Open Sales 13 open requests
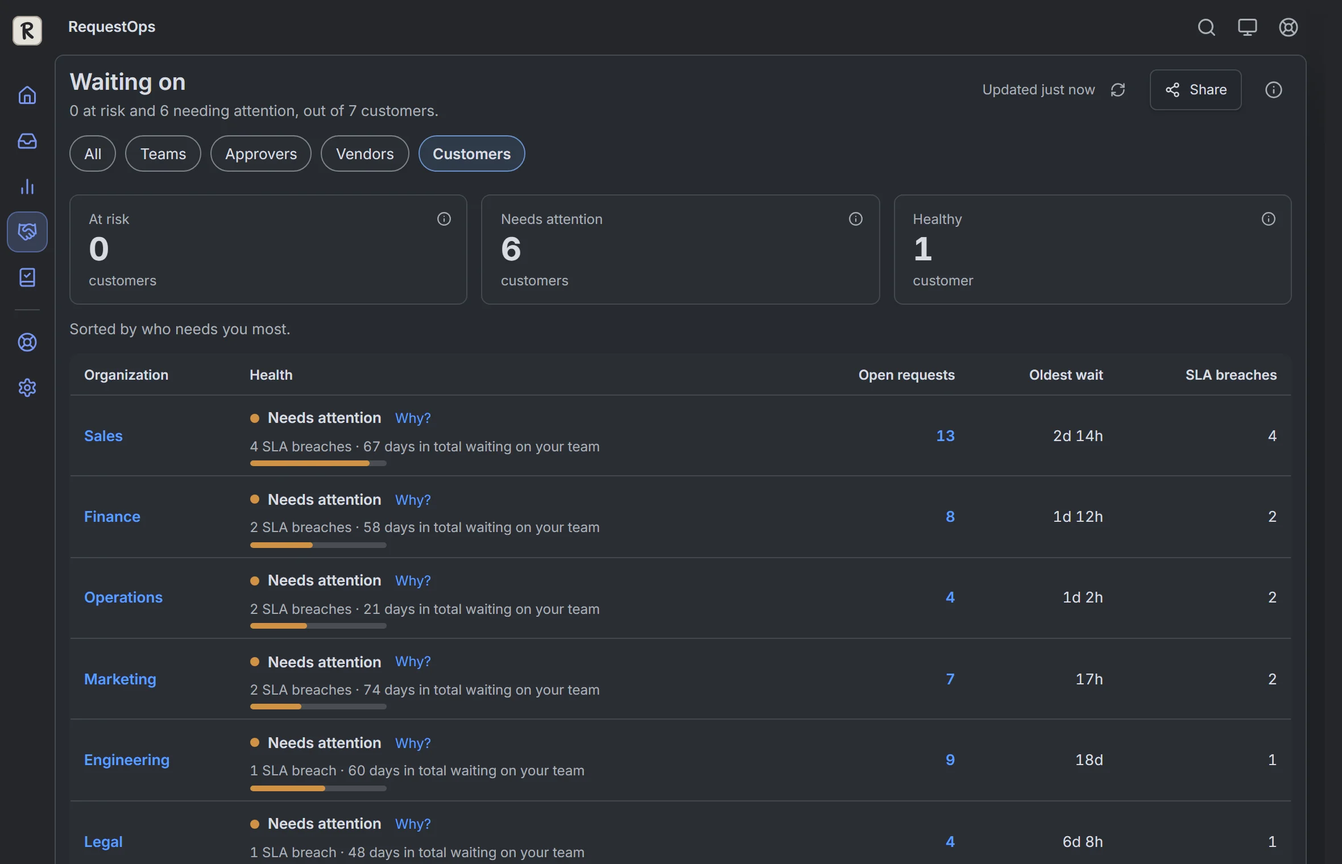Screen dimensions: 1342x864 pos(945,436)
